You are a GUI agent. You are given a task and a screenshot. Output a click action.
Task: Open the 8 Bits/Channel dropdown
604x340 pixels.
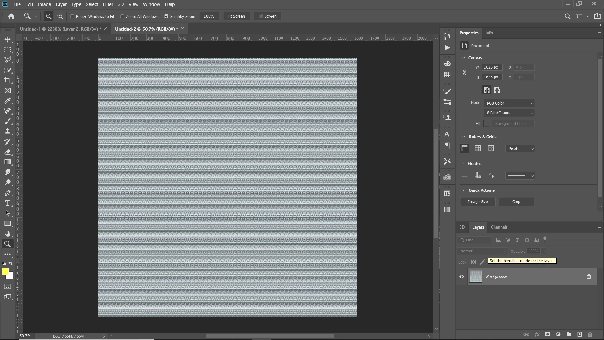(509, 113)
